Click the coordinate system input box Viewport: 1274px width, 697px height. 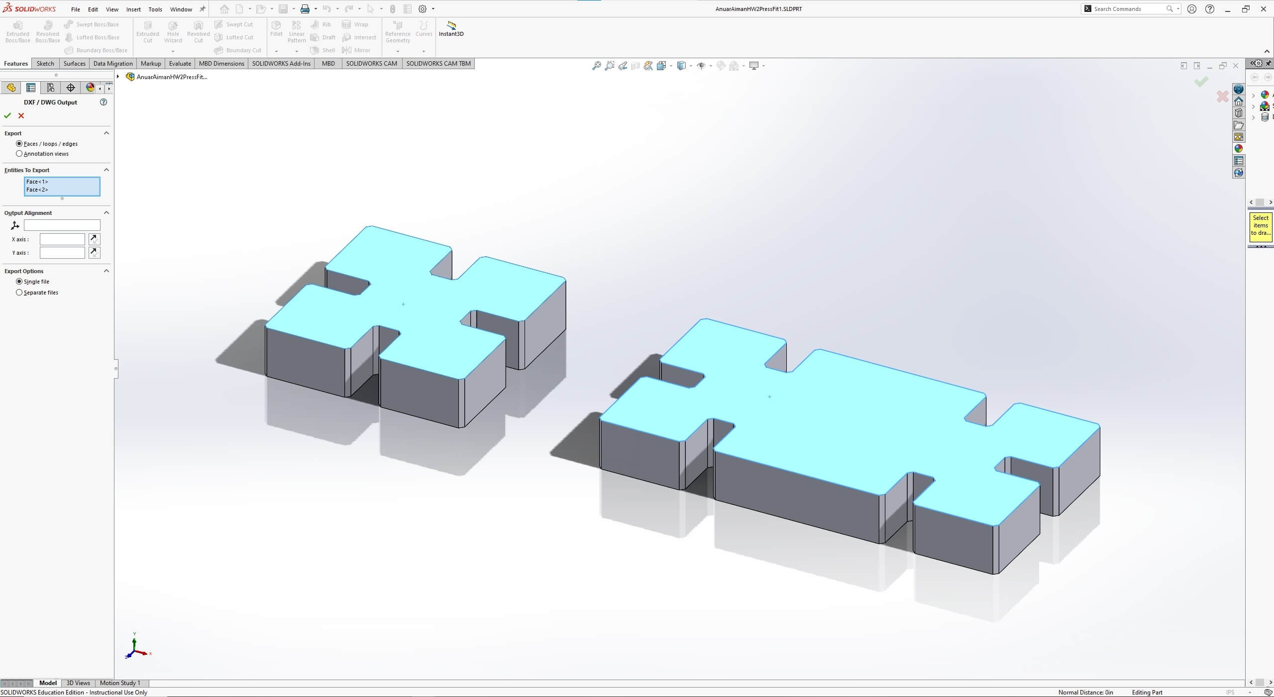click(x=62, y=225)
